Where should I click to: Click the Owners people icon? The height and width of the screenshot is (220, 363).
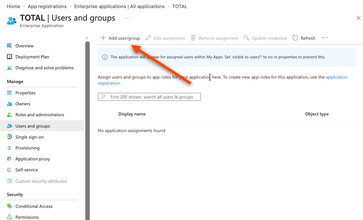(x=9, y=104)
